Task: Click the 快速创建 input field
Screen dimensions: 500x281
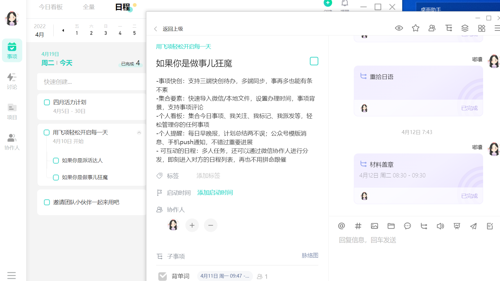Action: click(92, 82)
